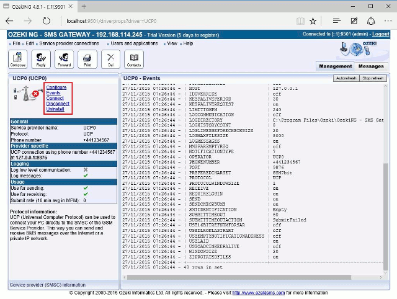The width and height of the screenshot is (397, 299).
Task: Click the Uninstall link
Action: (55, 109)
